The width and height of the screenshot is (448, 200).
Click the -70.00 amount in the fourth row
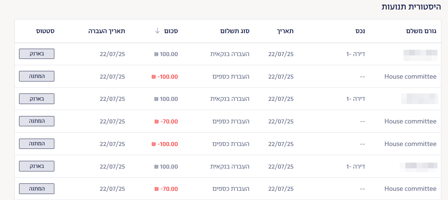pos(166,121)
